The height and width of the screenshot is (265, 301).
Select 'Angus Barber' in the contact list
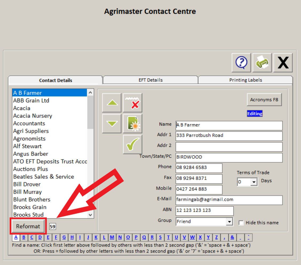49,154
